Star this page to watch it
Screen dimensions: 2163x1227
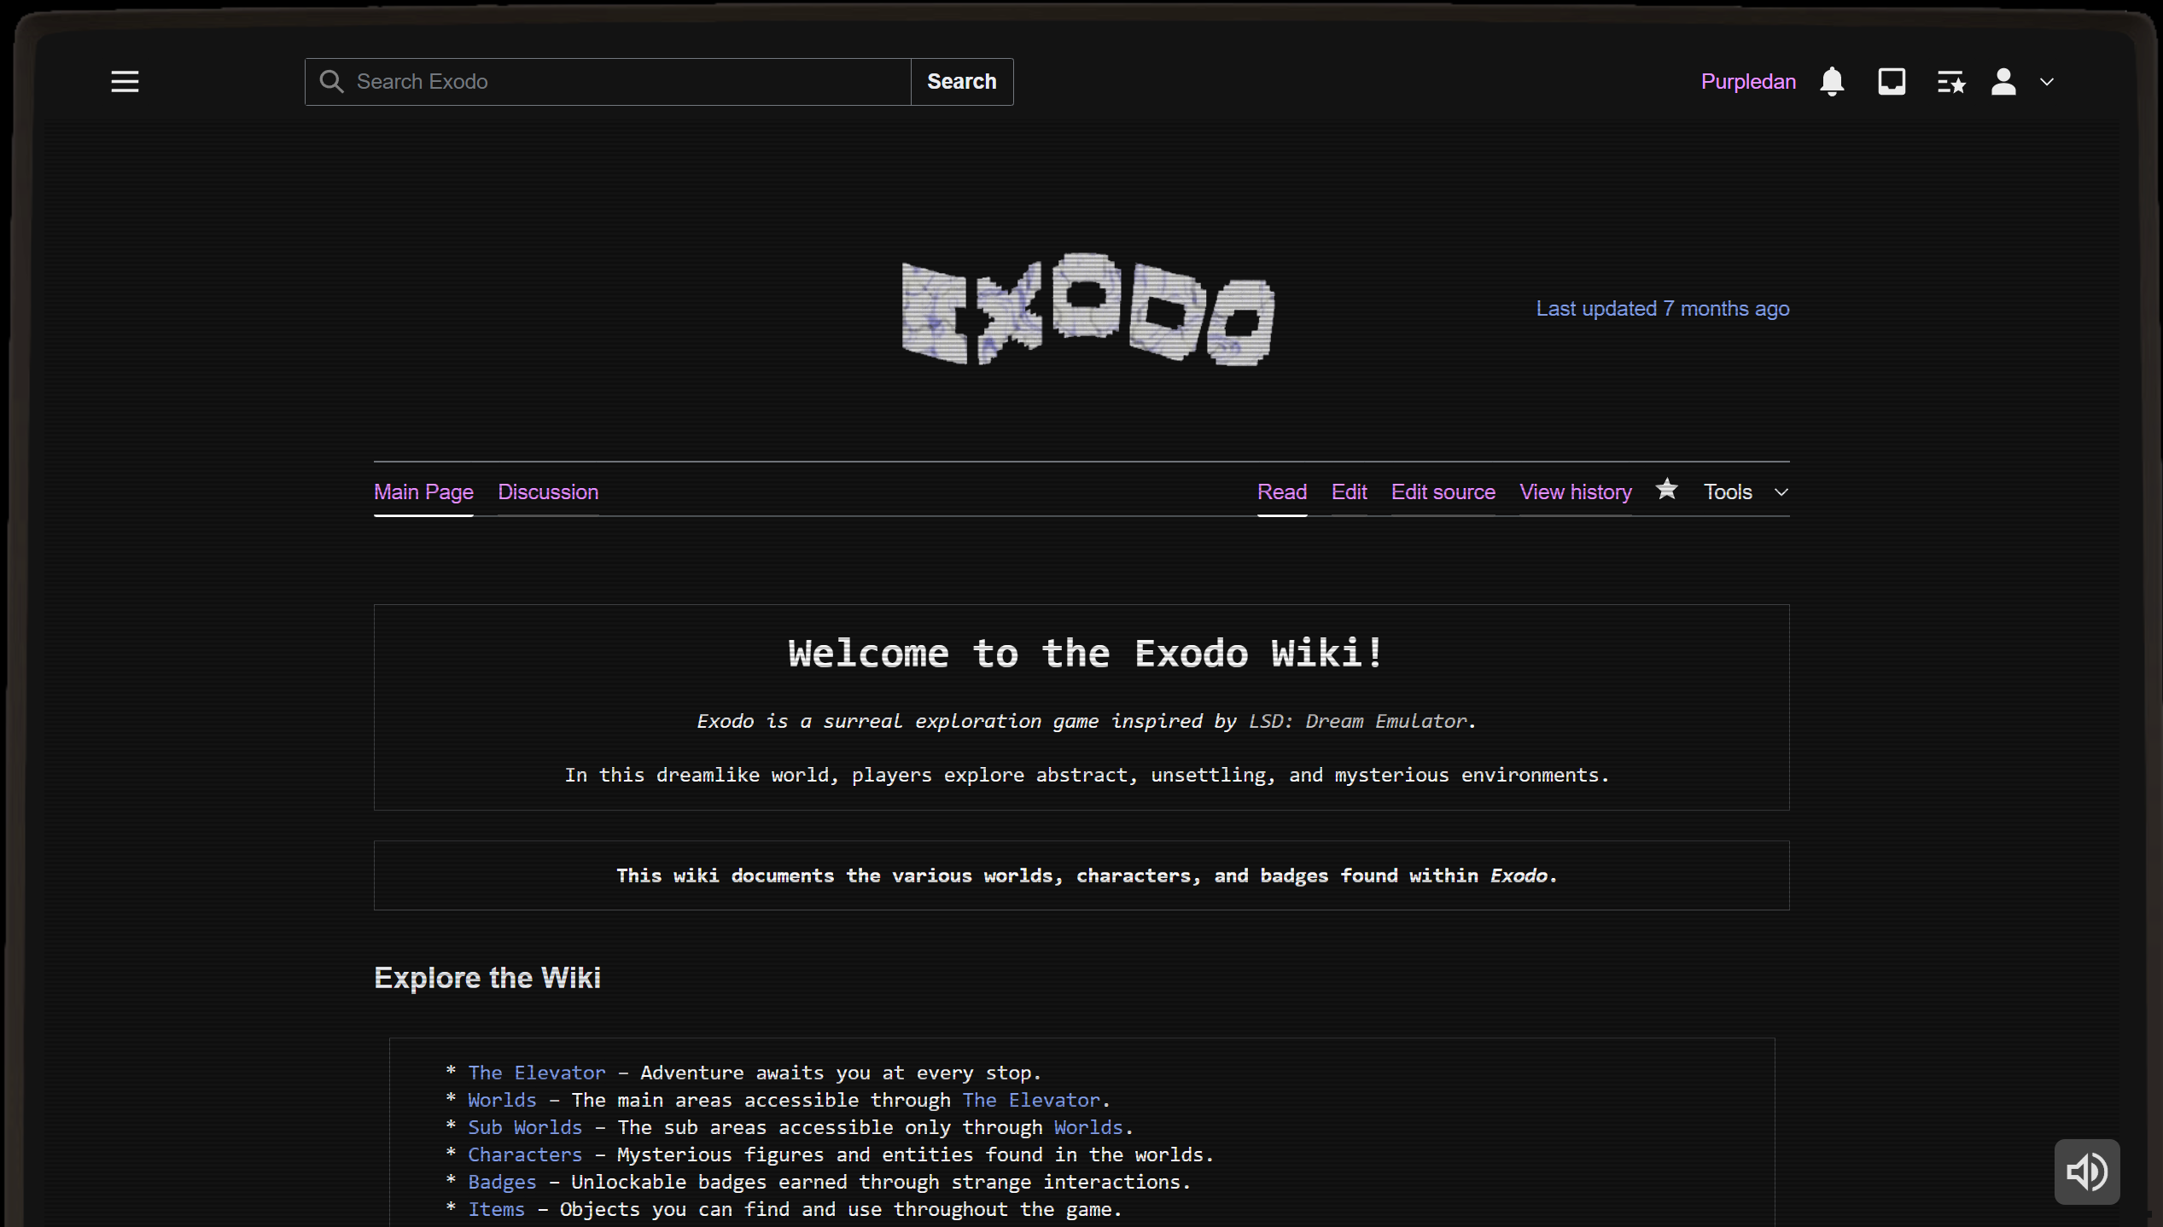pos(1666,490)
